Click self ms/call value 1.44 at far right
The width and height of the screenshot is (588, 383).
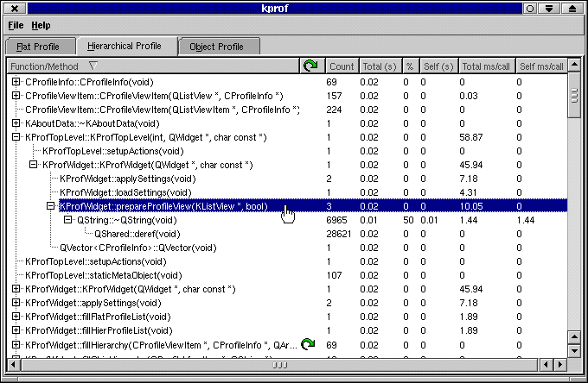(x=526, y=220)
